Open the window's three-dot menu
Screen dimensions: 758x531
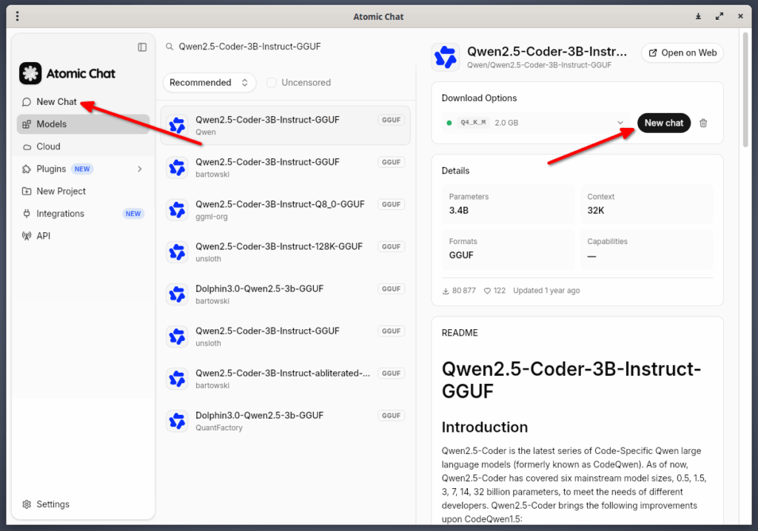point(18,16)
